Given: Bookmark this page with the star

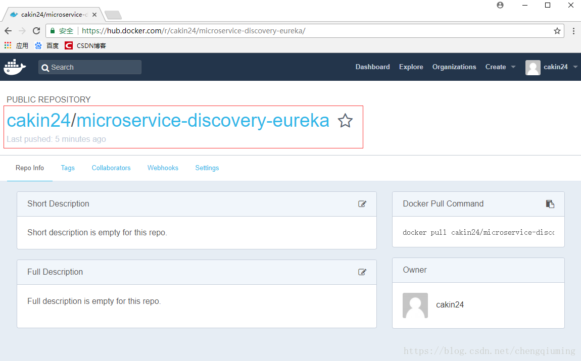Looking at the screenshot, I should [x=557, y=31].
